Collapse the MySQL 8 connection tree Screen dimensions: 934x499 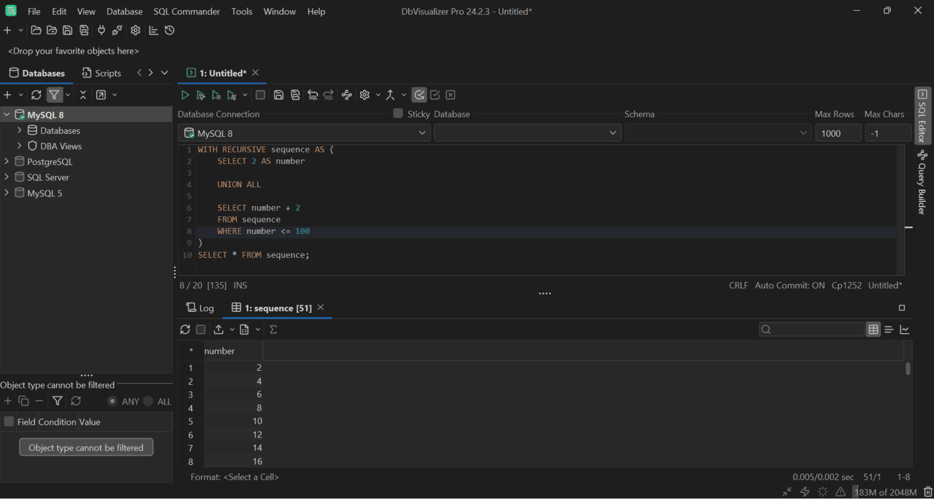(x=6, y=114)
